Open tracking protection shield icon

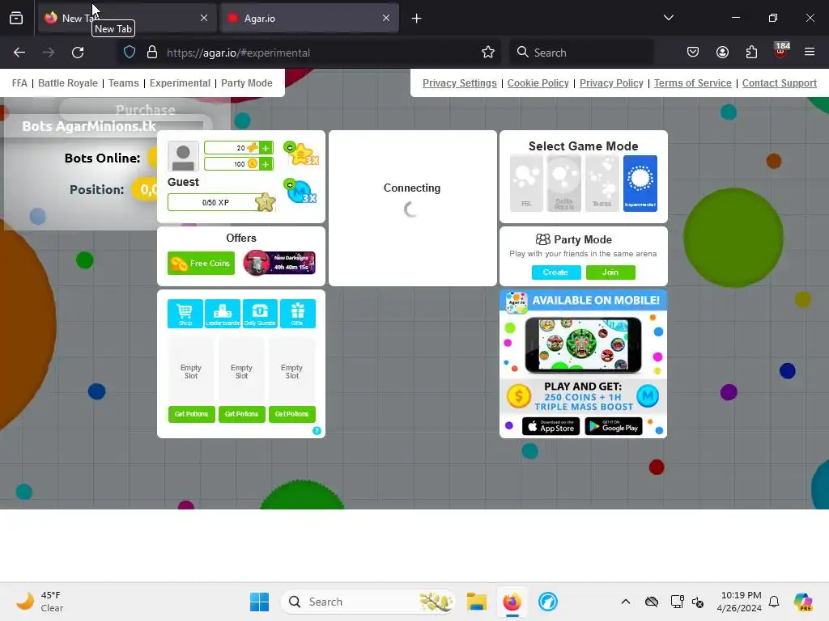coord(130,53)
